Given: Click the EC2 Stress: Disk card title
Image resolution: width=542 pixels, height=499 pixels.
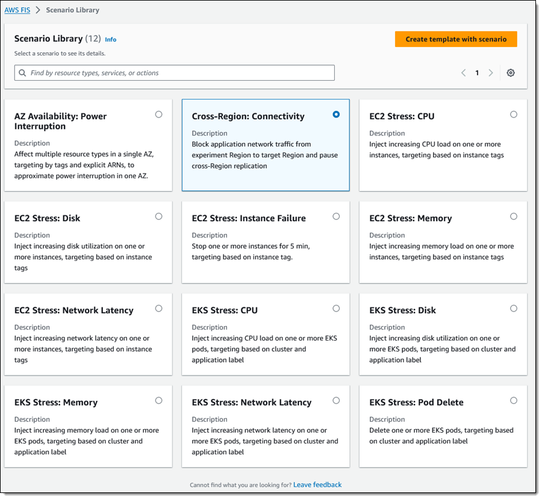Looking at the screenshot, I should click(47, 218).
